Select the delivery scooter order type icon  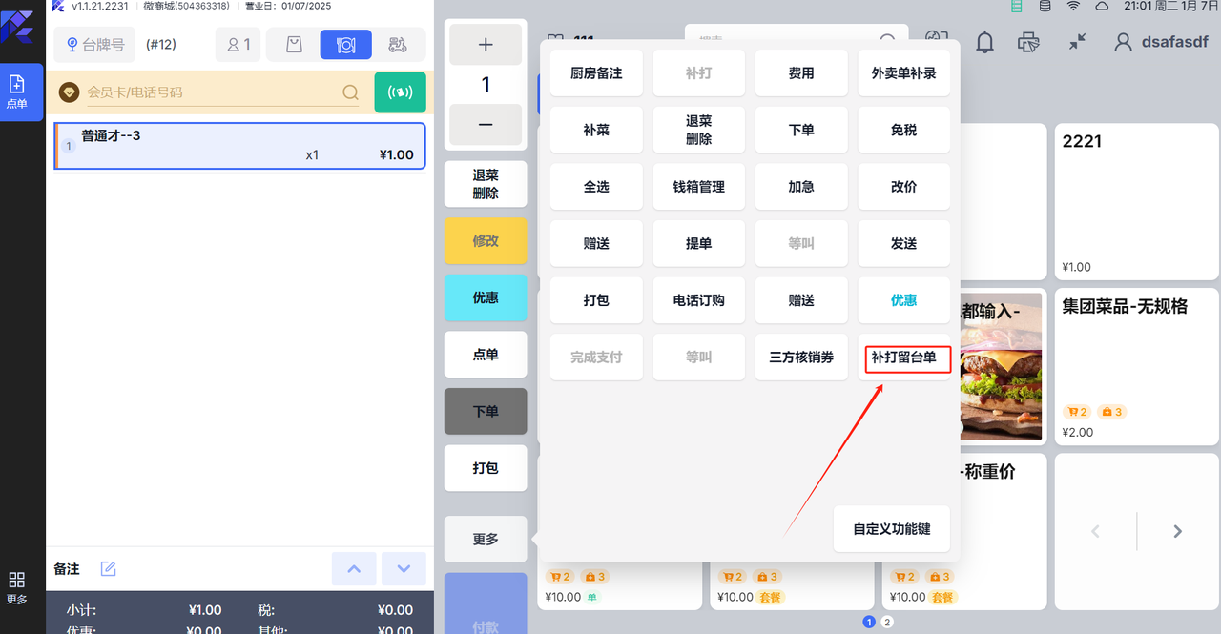398,45
